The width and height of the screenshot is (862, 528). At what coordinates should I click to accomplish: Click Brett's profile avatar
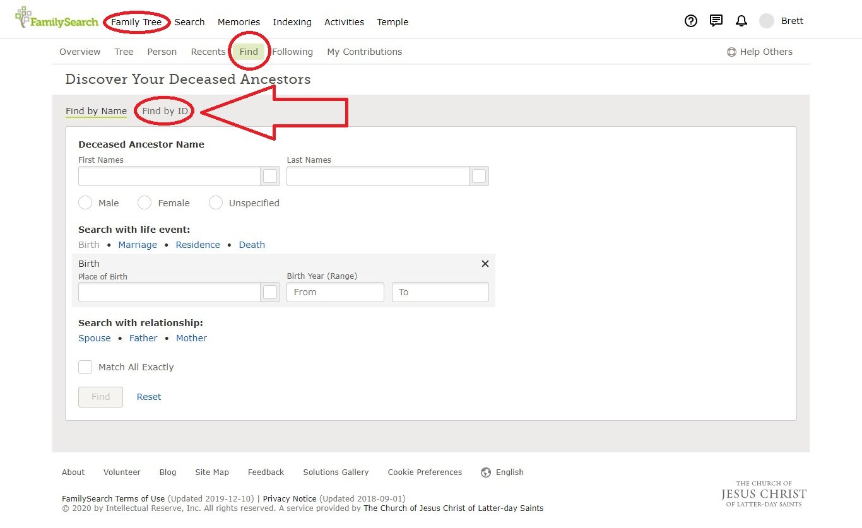coord(765,20)
